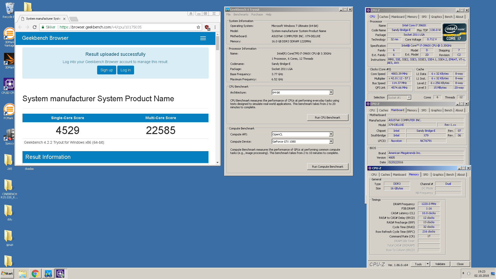496x279 pixels.
Task: Click the Sign up button
Action: click(x=106, y=70)
